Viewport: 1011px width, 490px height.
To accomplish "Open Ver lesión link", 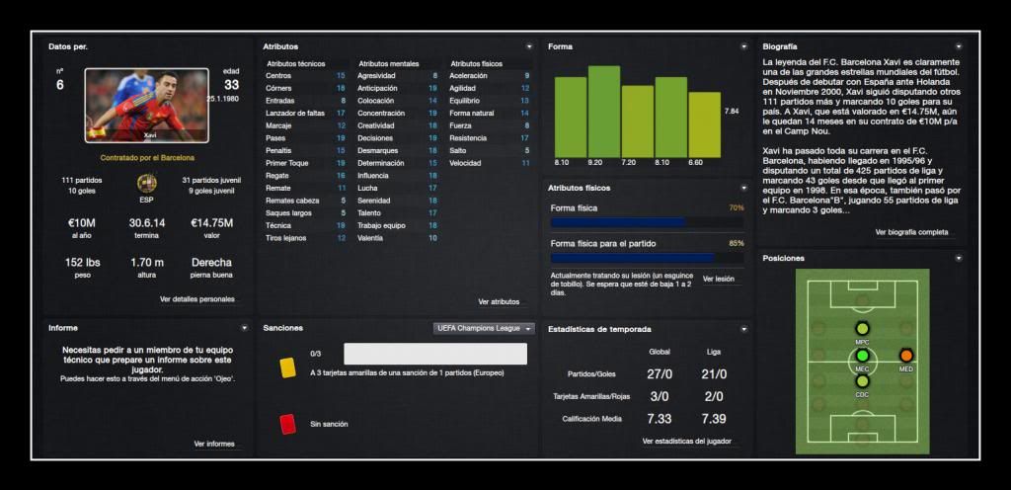I will 719,280.
